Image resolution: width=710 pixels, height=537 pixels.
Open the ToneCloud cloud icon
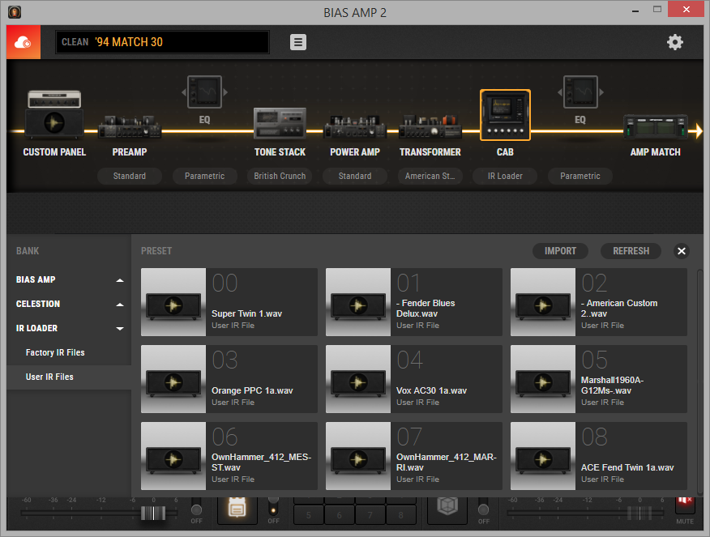coord(23,42)
